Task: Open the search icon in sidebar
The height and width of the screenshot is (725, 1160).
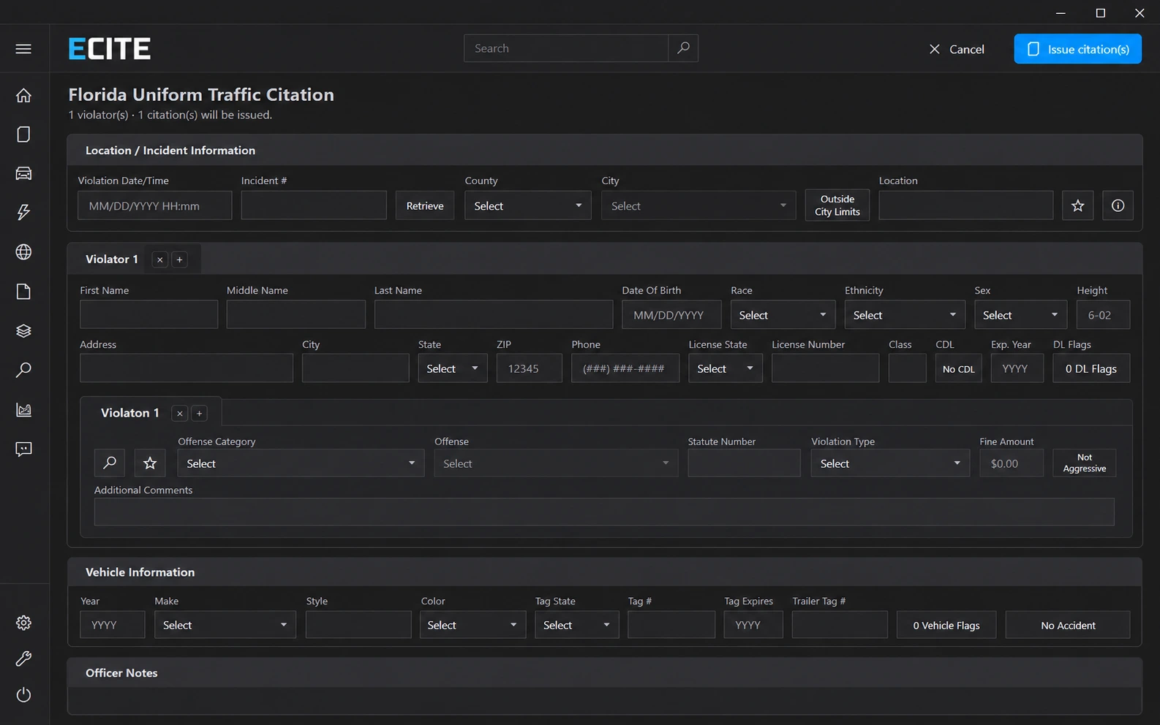Action: tap(23, 370)
